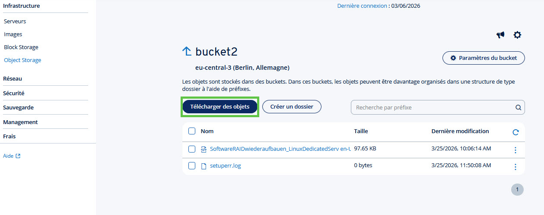Expand the Management sidebar section

click(20, 122)
